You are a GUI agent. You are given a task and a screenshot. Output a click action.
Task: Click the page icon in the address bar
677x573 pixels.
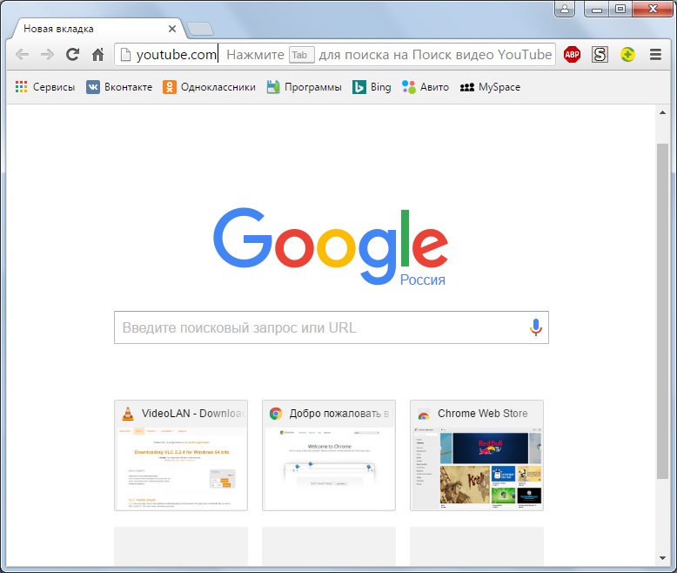pos(125,55)
